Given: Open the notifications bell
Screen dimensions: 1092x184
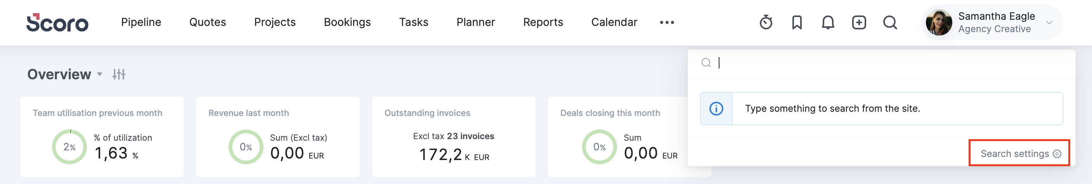Looking at the screenshot, I should [827, 22].
